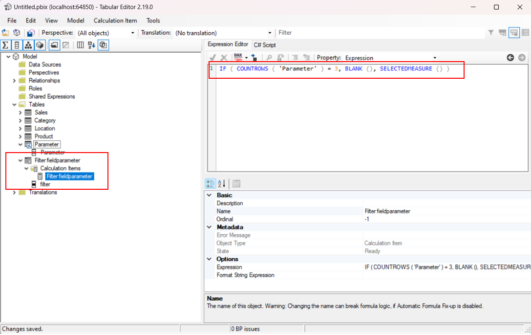Viewport: 531px width, 335px height.
Task: Switch to the C# Script tab
Action: pyautogui.click(x=265, y=45)
